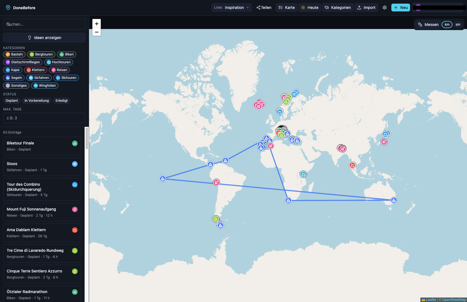Click the pink travel marker in Peru
This screenshot has width=467, height=302.
pos(216,183)
